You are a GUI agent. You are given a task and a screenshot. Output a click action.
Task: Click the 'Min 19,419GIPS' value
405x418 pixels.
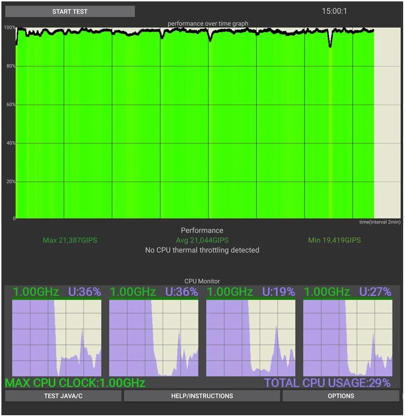point(334,240)
